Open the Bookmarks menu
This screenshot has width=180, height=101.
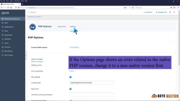(x=17, y=1)
